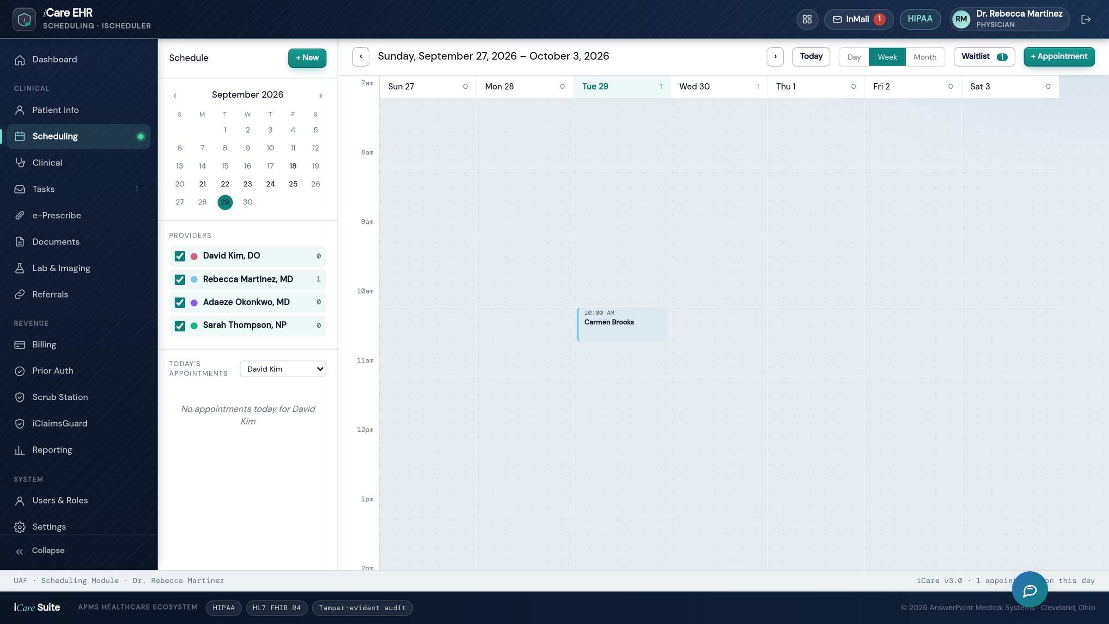Open Clinical stethoscope icon
The height and width of the screenshot is (624, 1109).
coord(19,163)
